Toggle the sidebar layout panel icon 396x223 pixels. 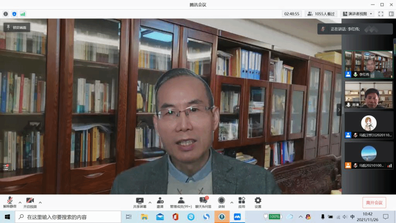click(391, 14)
